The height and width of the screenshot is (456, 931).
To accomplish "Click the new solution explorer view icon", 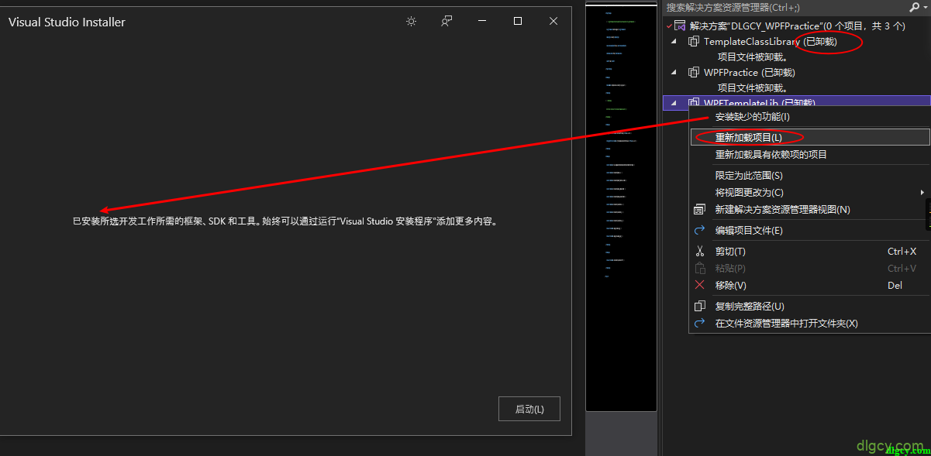I will click(699, 209).
